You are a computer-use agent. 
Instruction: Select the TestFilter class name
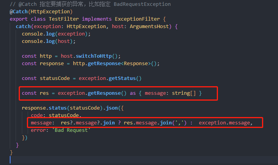click(64, 19)
